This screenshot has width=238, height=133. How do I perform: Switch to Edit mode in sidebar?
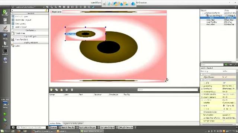click(x=5, y=21)
